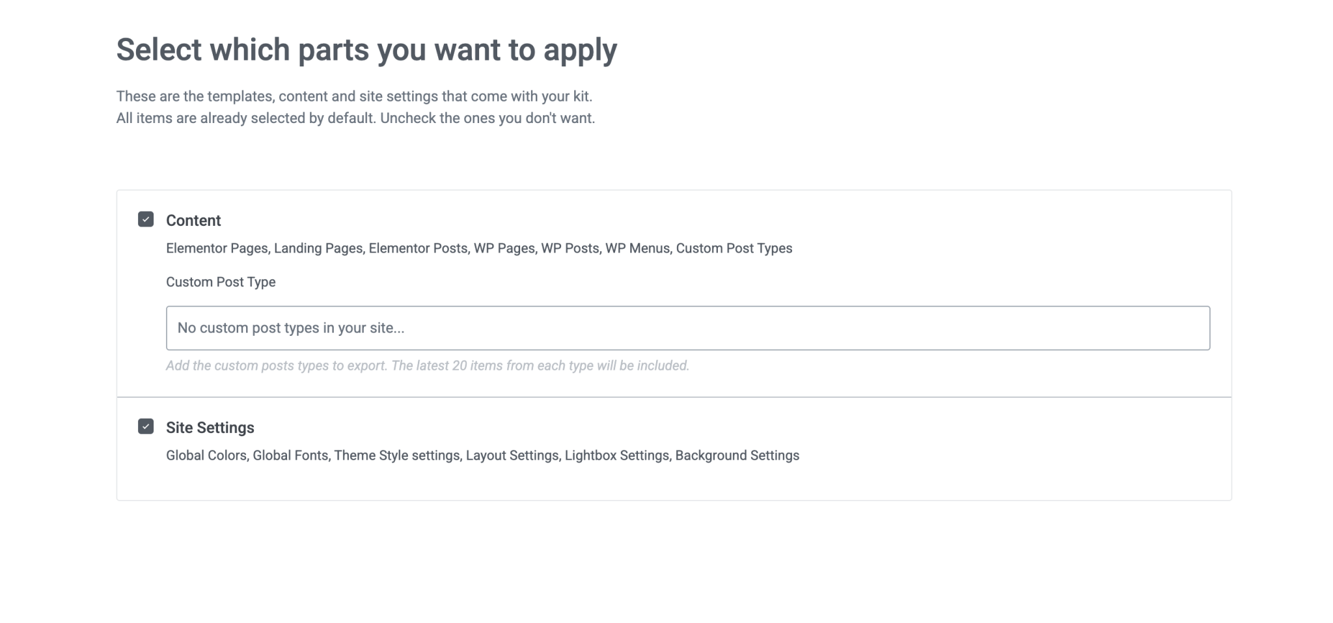
Task: Click 'Elementor Pages' in the Content list
Action: point(217,249)
